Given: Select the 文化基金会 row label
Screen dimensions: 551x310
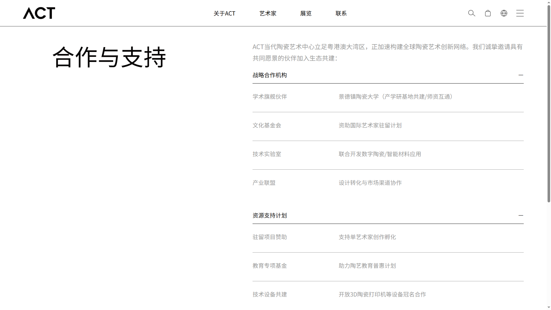Looking at the screenshot, I should coord(267,125).
